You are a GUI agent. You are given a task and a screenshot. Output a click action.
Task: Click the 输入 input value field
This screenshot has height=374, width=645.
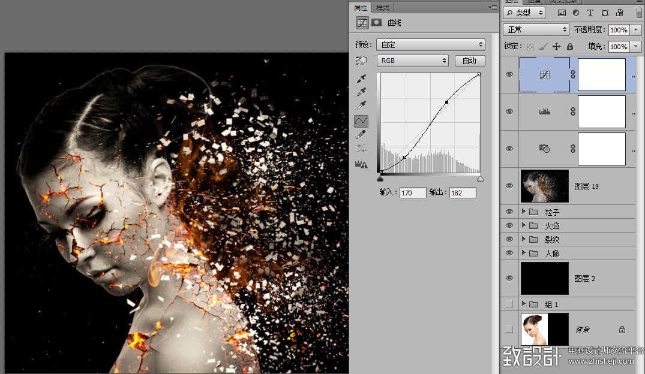[413, 193]
